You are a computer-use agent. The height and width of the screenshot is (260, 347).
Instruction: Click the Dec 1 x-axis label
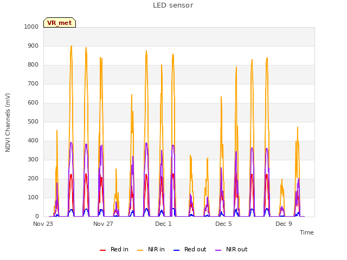point(163,224)
